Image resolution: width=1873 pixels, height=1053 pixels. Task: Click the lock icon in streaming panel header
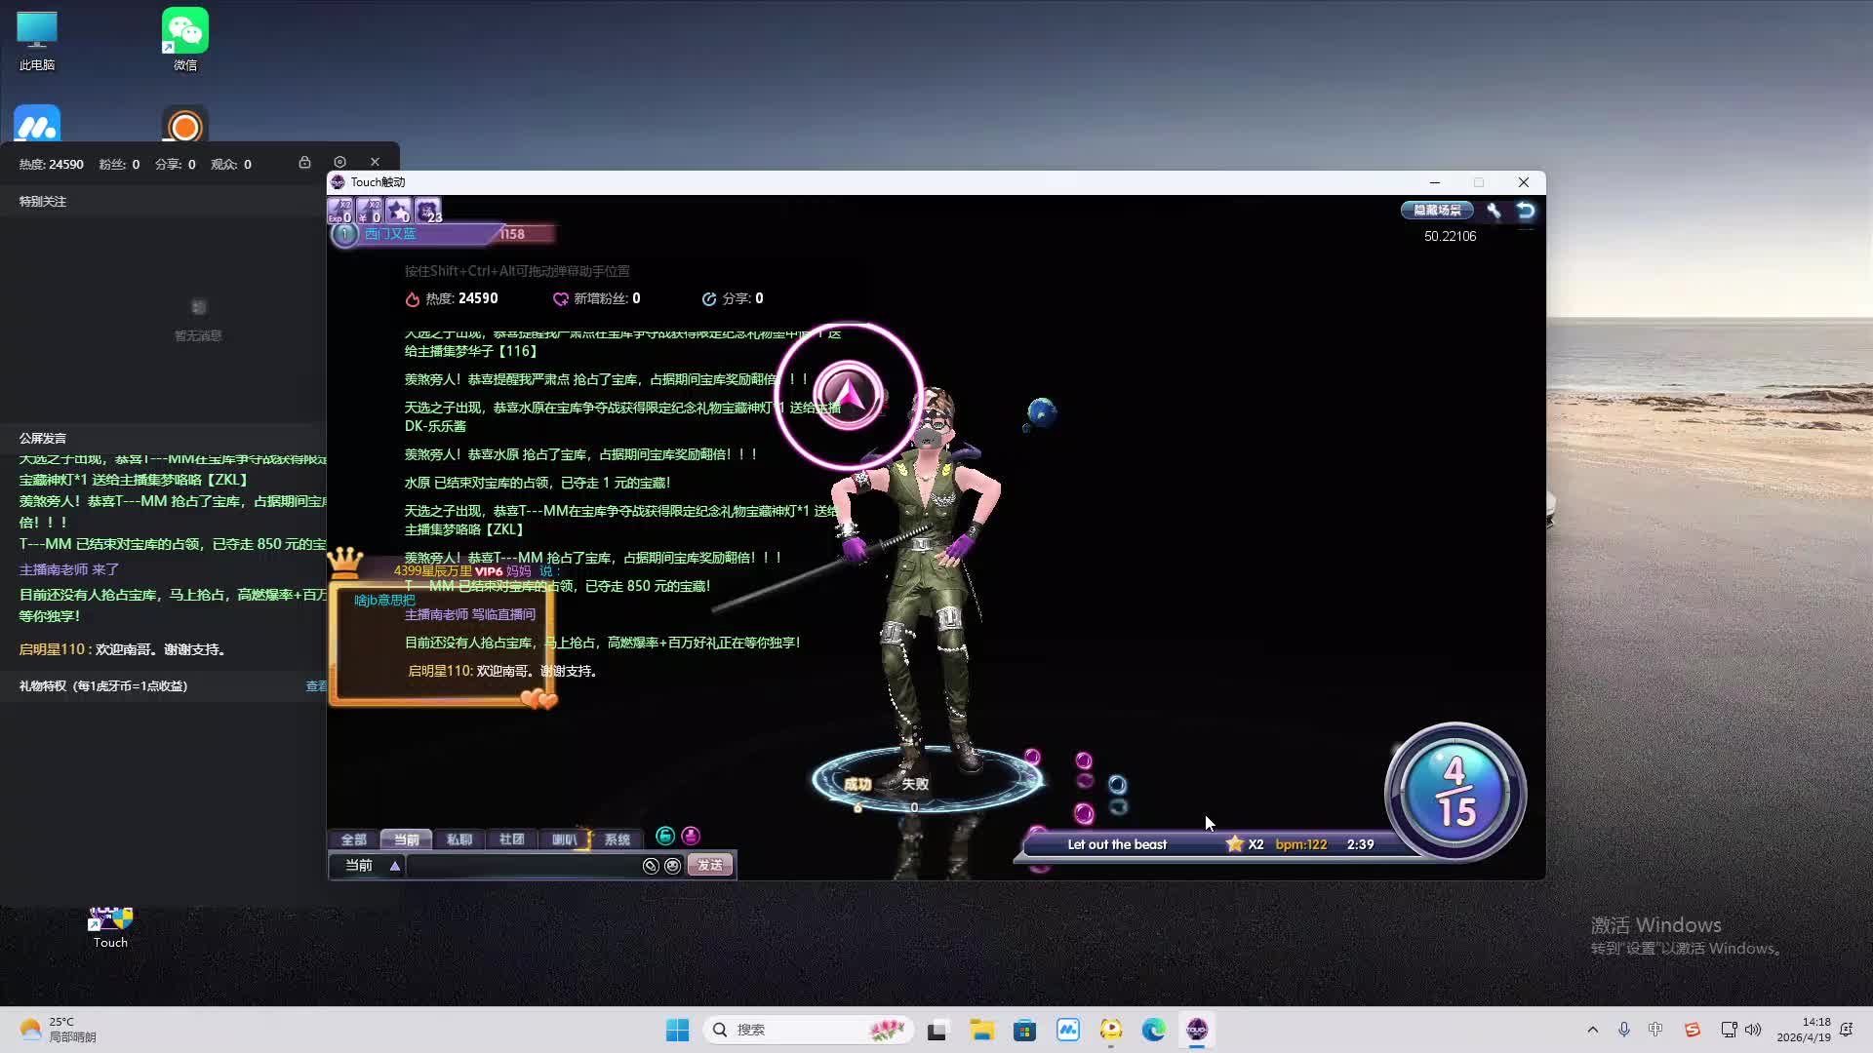304,163
